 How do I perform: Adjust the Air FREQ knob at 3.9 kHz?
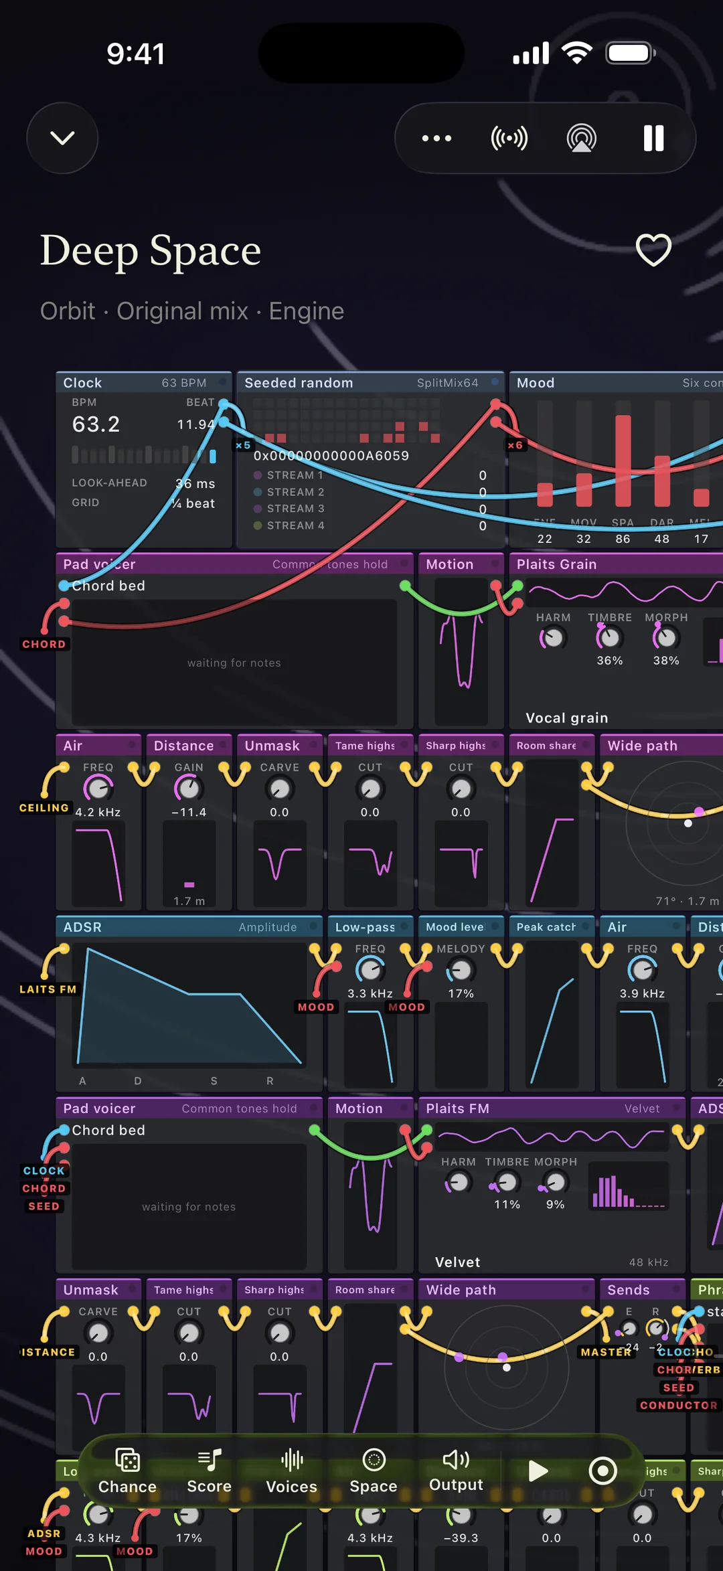[643, 970]
